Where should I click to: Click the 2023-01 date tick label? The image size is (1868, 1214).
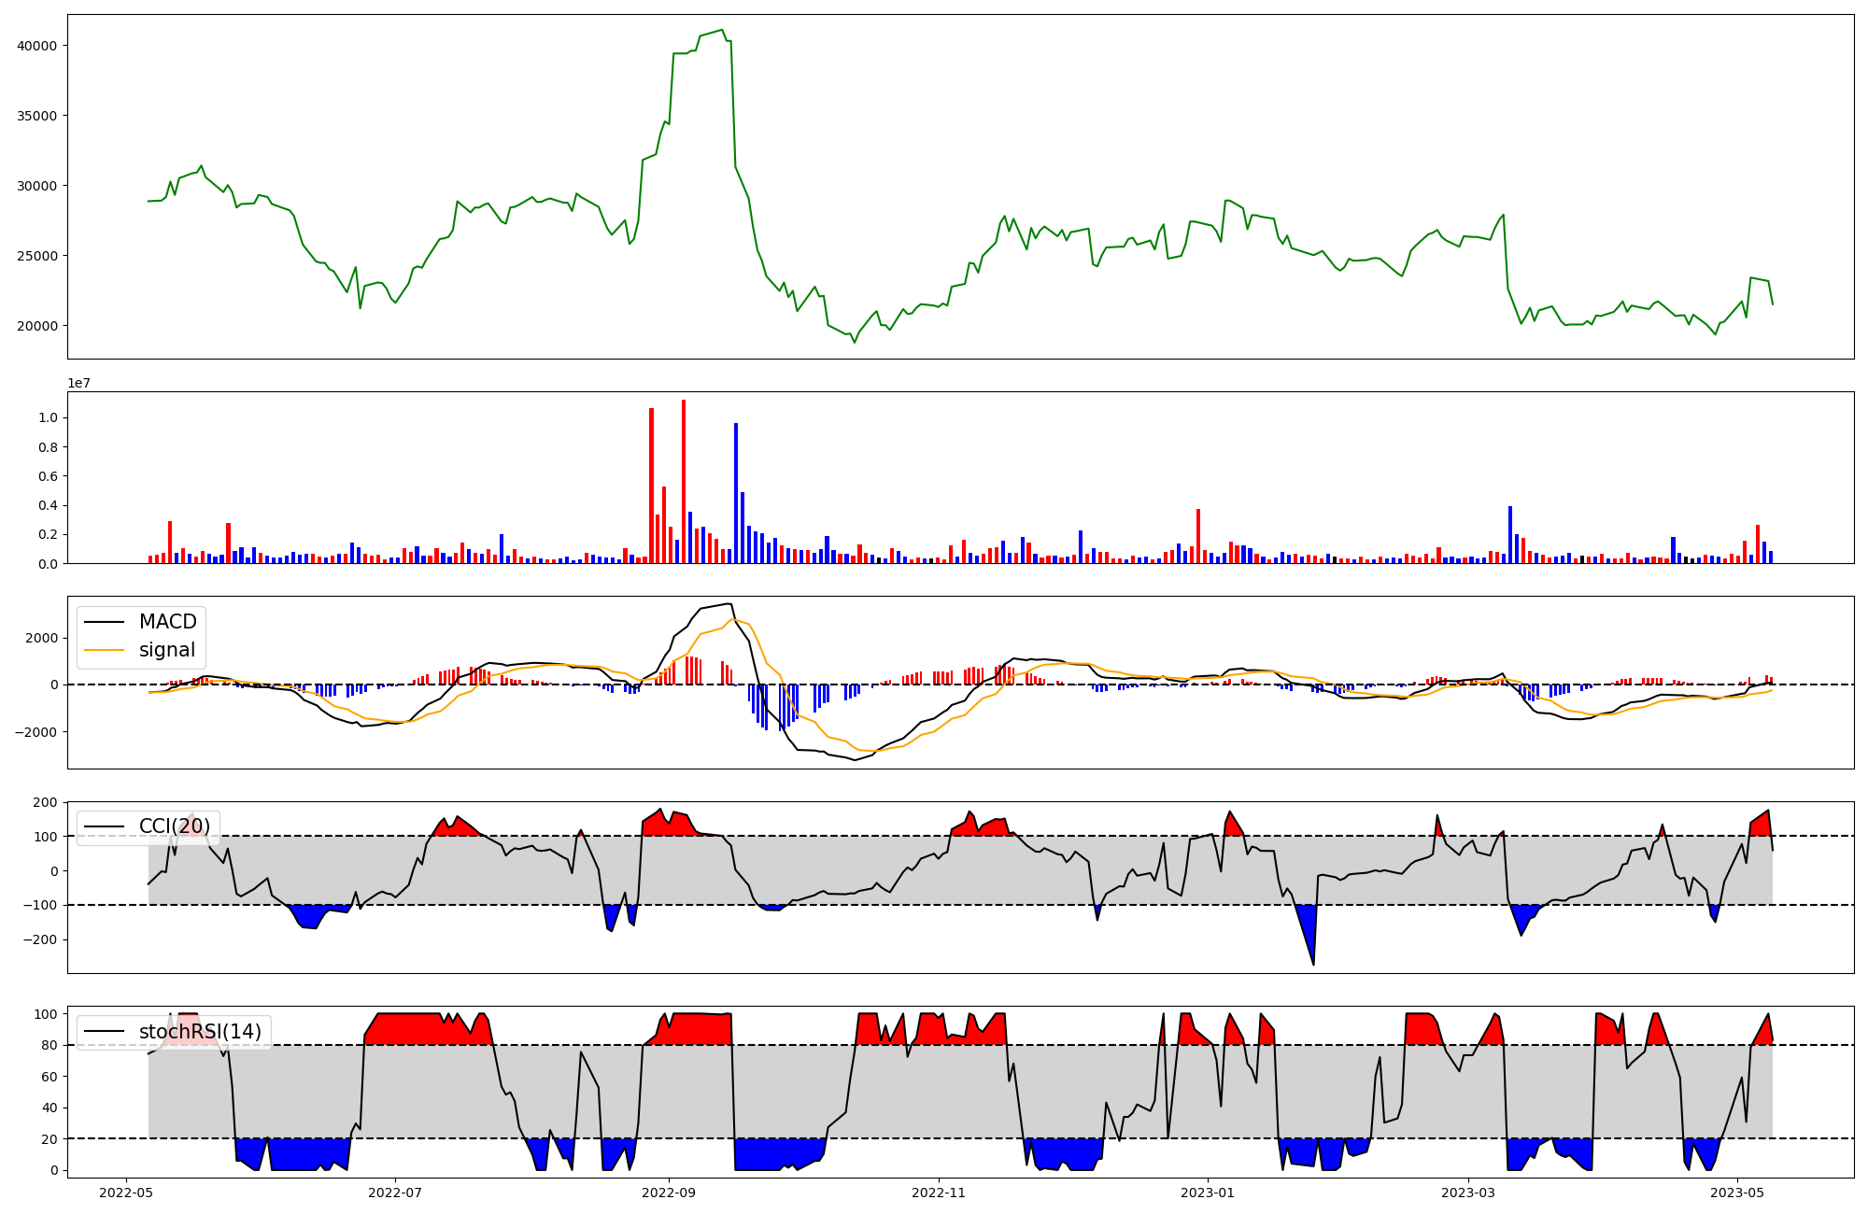coord(1209,1193)
